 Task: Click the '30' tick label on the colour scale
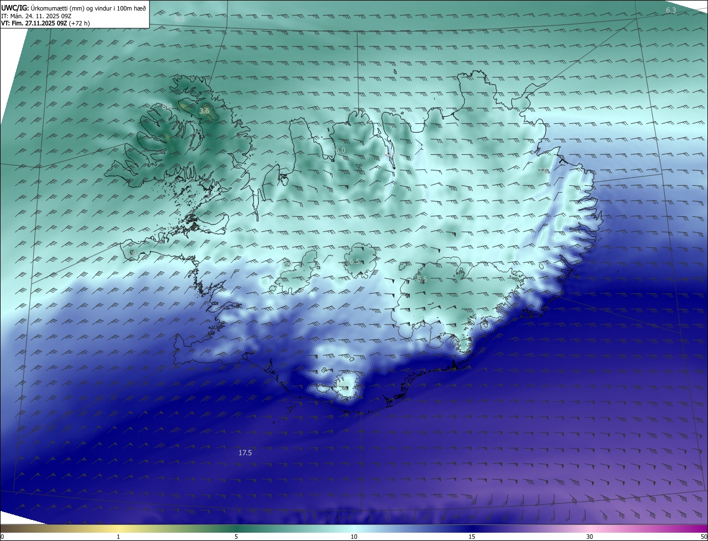(x=590, y=537)
